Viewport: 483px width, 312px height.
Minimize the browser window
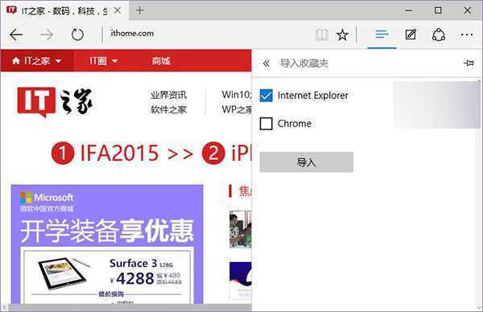[409, 10]
